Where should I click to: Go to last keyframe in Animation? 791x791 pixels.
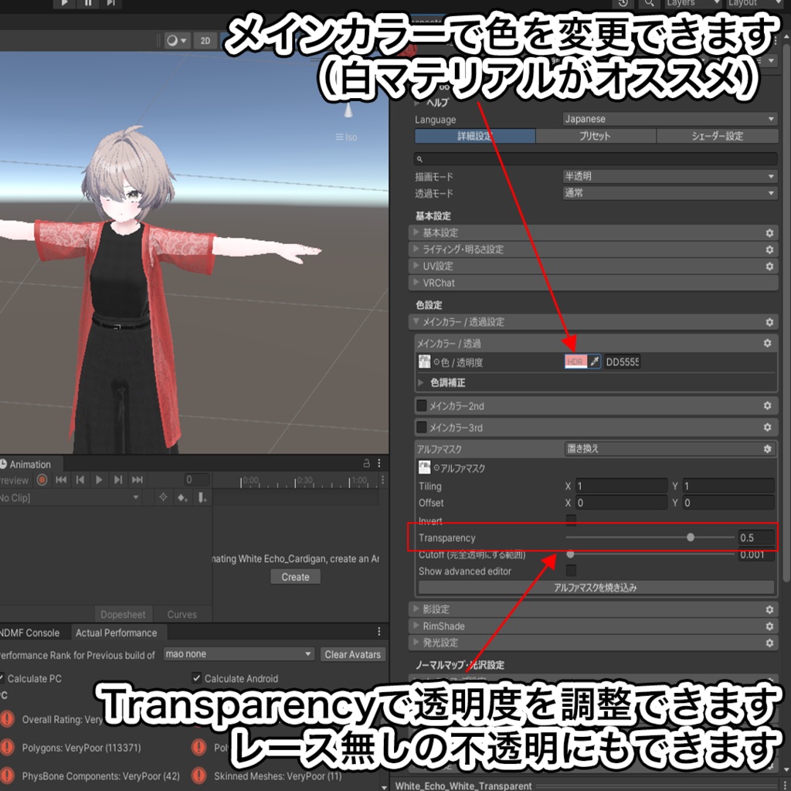click(x=137, y=480)
